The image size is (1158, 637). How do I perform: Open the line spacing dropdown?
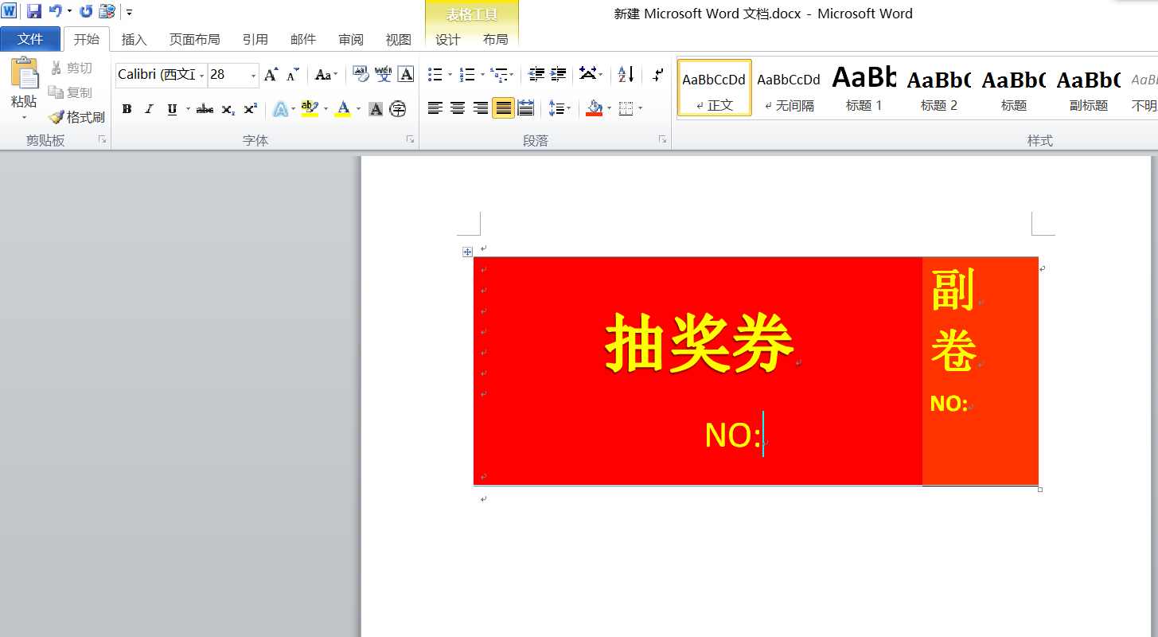560,108
